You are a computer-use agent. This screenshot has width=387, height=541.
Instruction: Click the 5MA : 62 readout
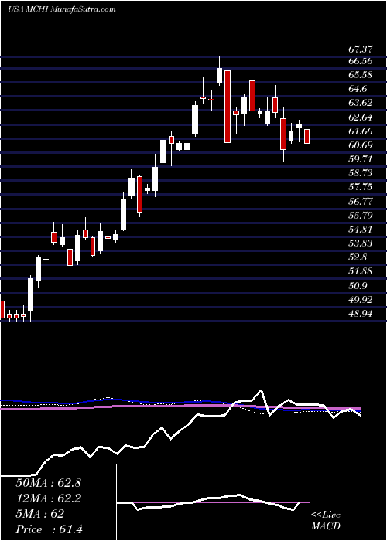[x=39, y=514]
